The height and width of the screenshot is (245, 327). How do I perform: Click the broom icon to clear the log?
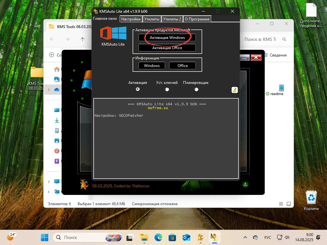[x=234, y=90]
